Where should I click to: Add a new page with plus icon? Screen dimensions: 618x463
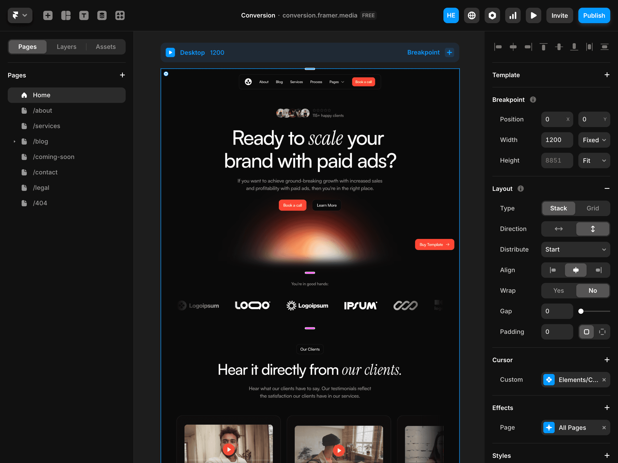pos(122,75)
